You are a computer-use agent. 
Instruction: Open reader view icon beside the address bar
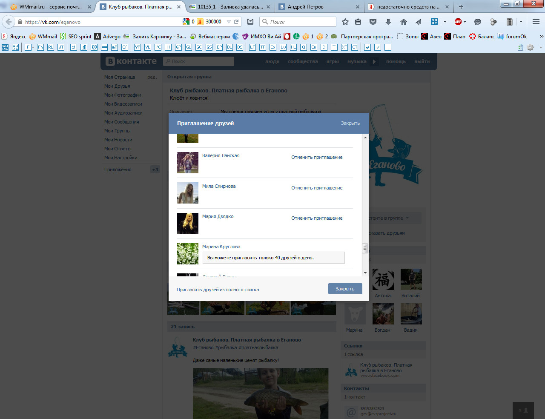[250, 22]
